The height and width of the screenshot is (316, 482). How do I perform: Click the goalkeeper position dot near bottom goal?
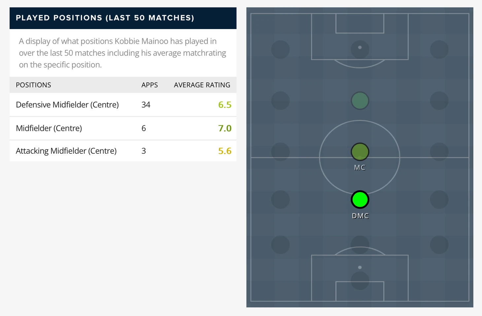(x=360, y=281)
